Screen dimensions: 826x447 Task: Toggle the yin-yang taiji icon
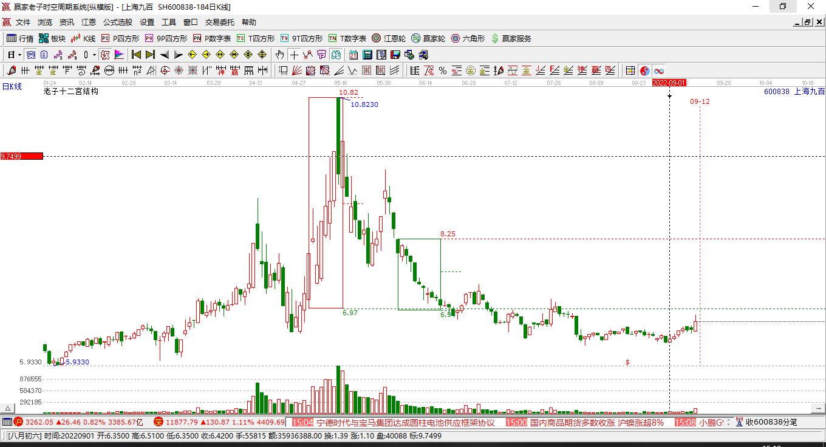pyautogui.click(x=644, y=70)
